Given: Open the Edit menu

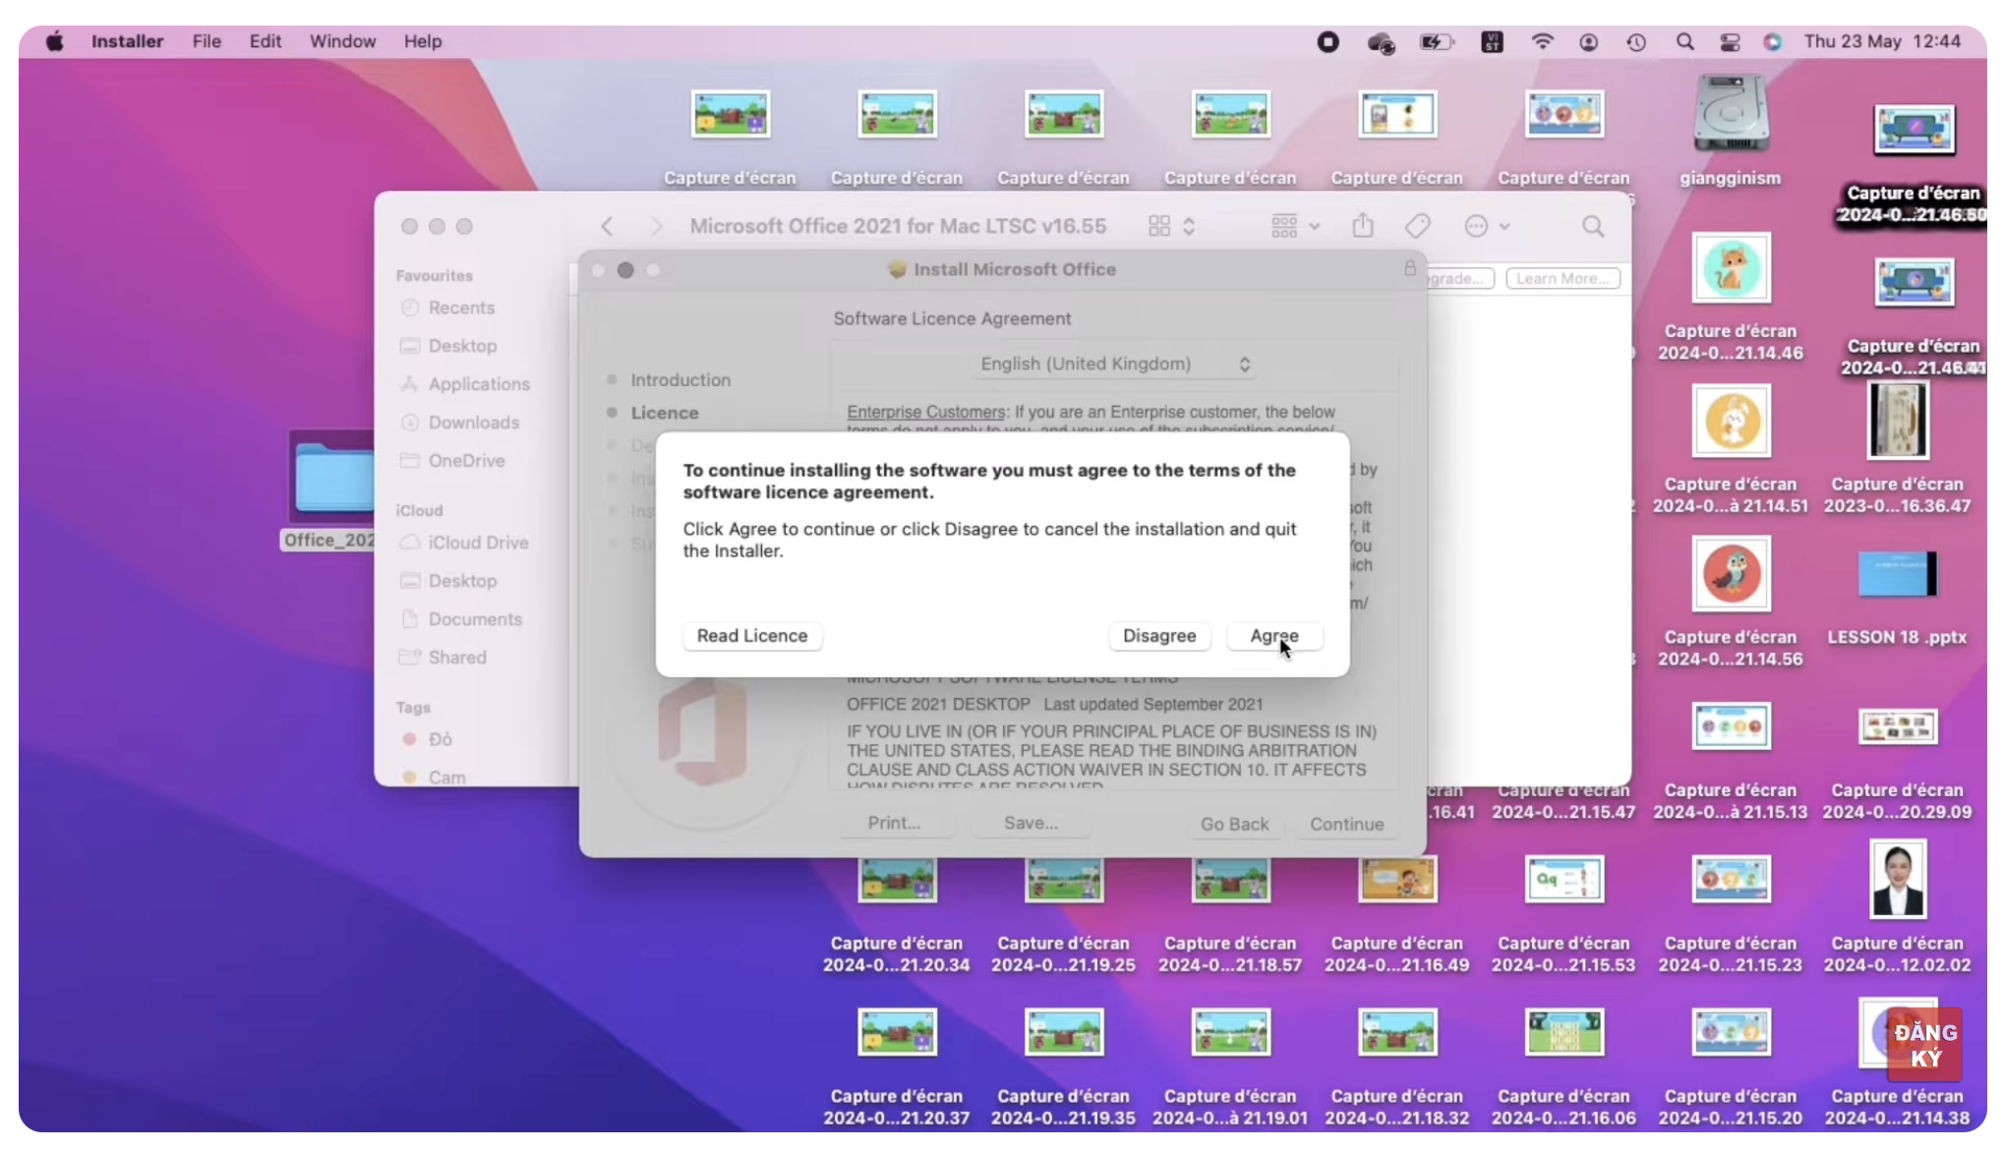Looking at the screenshot, I should tap(265, 41).
